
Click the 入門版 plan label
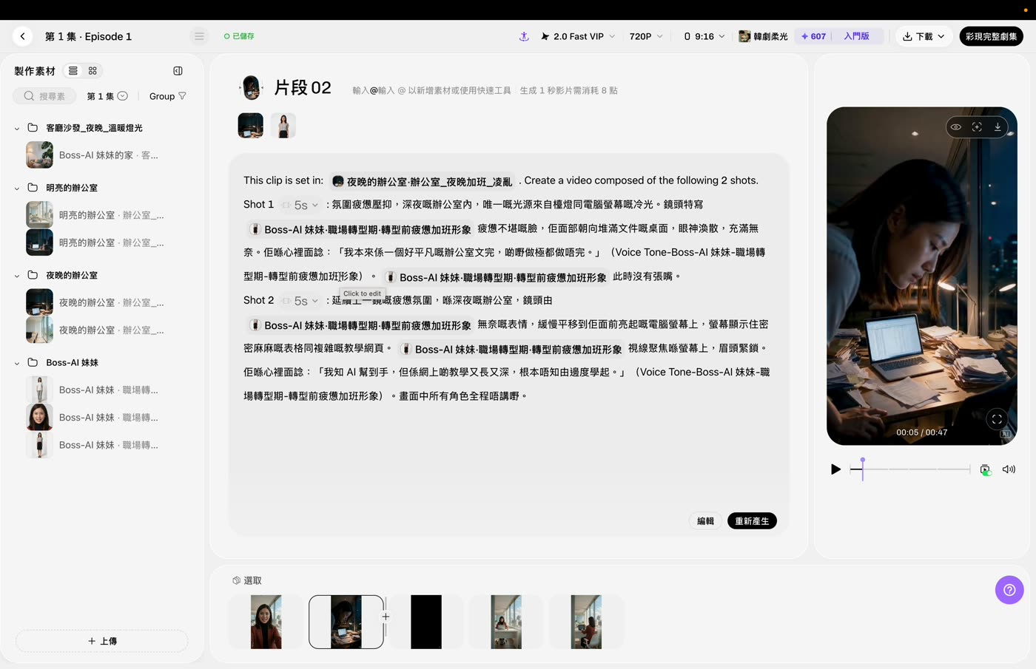tap(856, 36)
